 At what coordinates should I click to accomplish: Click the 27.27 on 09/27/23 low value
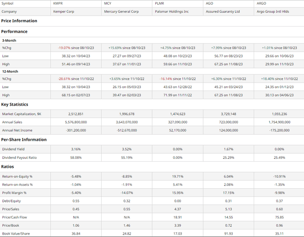pyautogui.click(x=127, y=56)
